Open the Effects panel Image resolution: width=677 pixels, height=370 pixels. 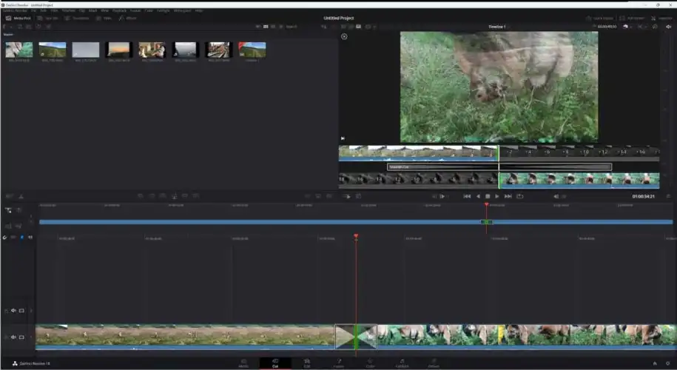pyautogui.click(x=127, y=18)
